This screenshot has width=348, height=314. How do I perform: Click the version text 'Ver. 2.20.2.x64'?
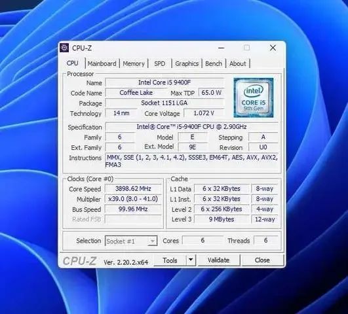click(126, 262)
